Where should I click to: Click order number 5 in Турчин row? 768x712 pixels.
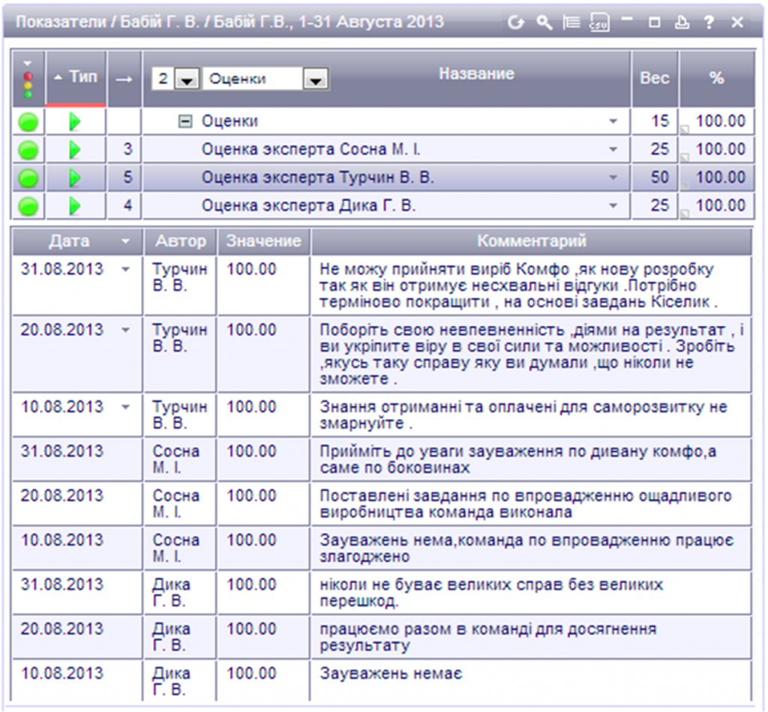[x=127, y=178]
